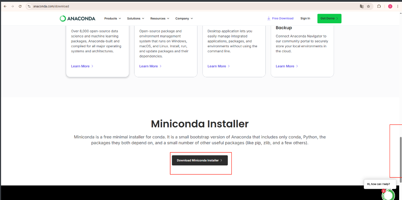Expand the Company menu
The image size is (402, 200).
pos(184,18)
